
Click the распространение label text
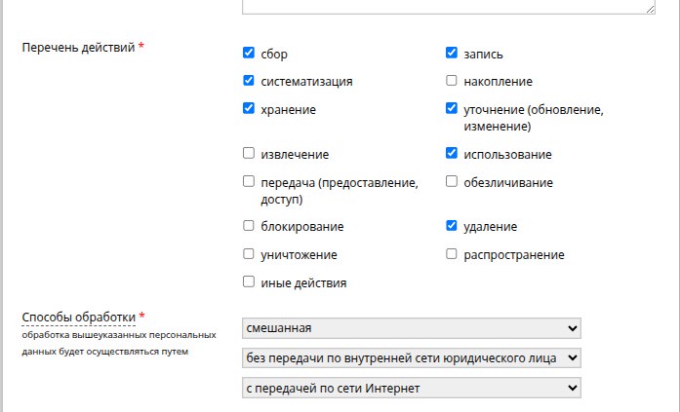[514, 255]
